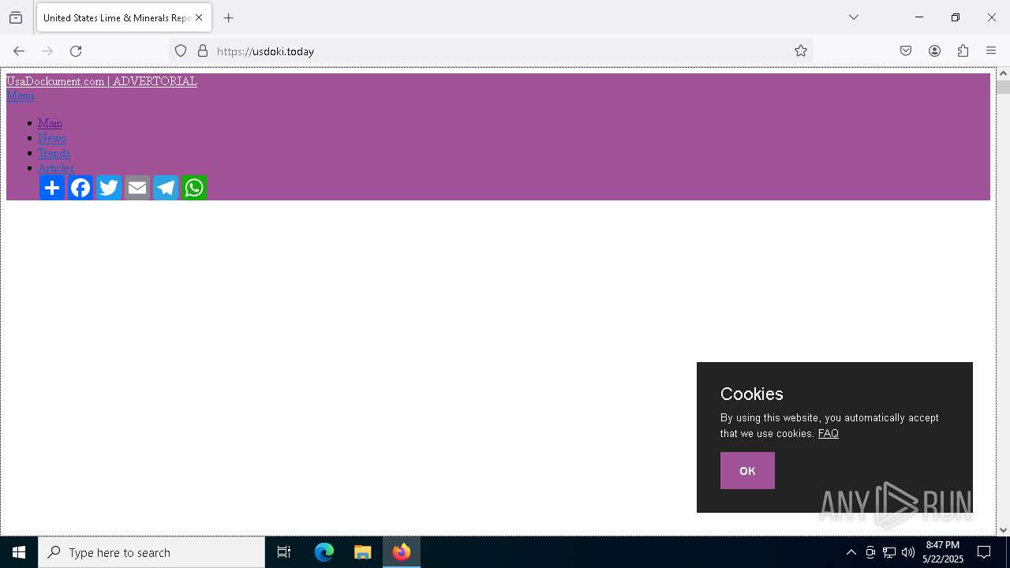Click the forward navigation arrow
Screen dimensions: 1010x568
point(47,51)
